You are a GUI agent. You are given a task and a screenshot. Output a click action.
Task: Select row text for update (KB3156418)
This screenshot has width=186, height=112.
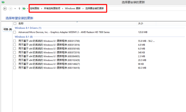point(49,68)
